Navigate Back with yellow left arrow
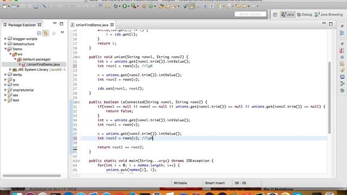 point(245,6)
